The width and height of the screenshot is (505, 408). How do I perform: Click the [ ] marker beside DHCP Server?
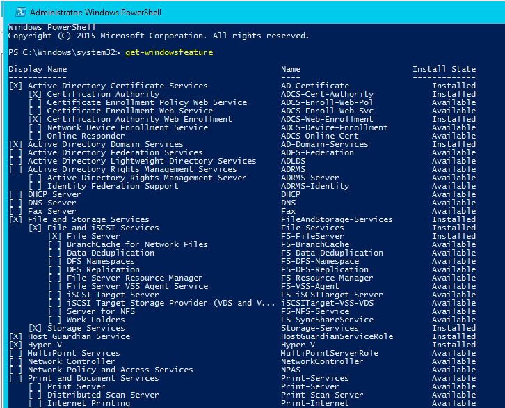[x=16, y=194]
